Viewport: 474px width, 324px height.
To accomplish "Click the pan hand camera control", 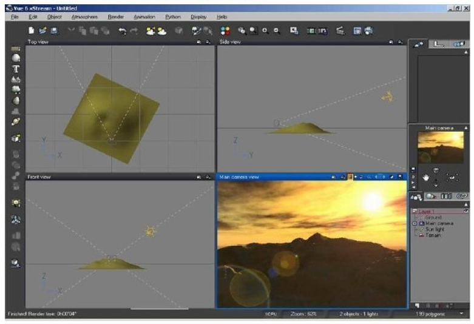I will pos(427,177).
